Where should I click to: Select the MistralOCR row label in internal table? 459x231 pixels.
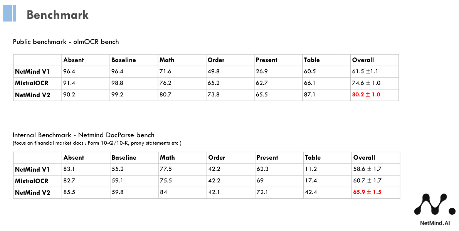coord(32,181)
